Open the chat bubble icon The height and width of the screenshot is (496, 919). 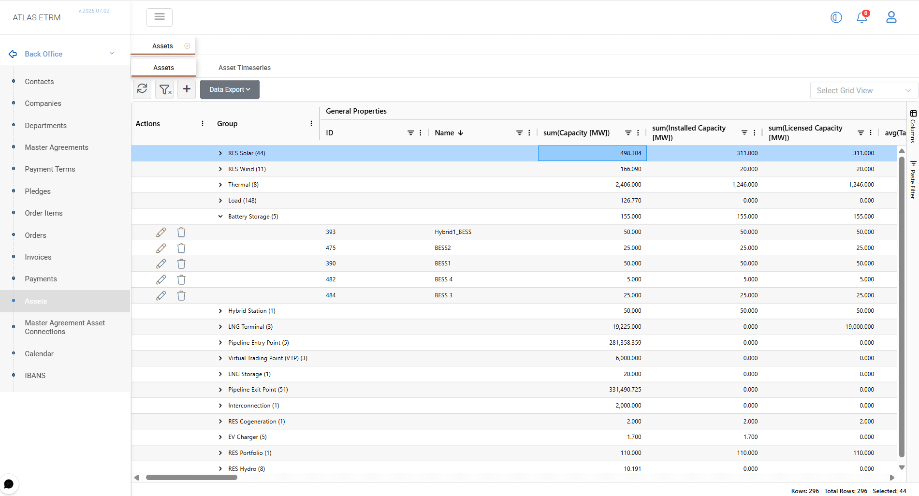click(9, 484)
